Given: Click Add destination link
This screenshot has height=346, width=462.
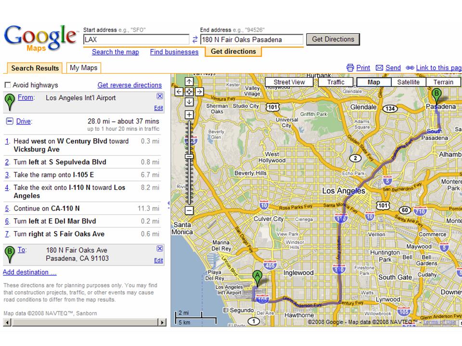Looking at the screenshot, I should coord(30,272).
